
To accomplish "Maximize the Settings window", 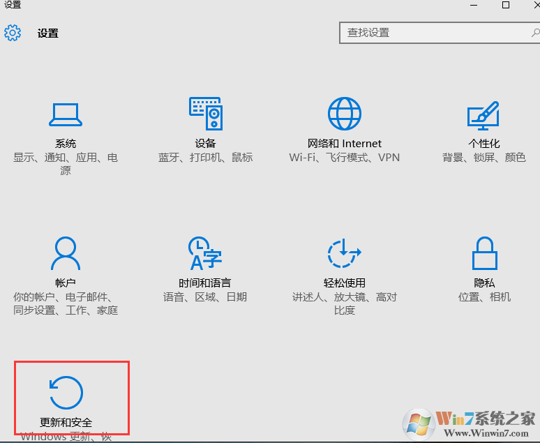I will click(506, 6).
